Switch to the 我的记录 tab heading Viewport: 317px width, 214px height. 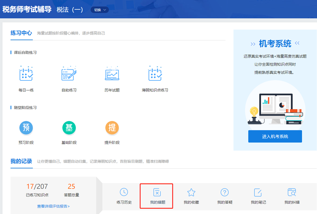click(x=21, y=161)
